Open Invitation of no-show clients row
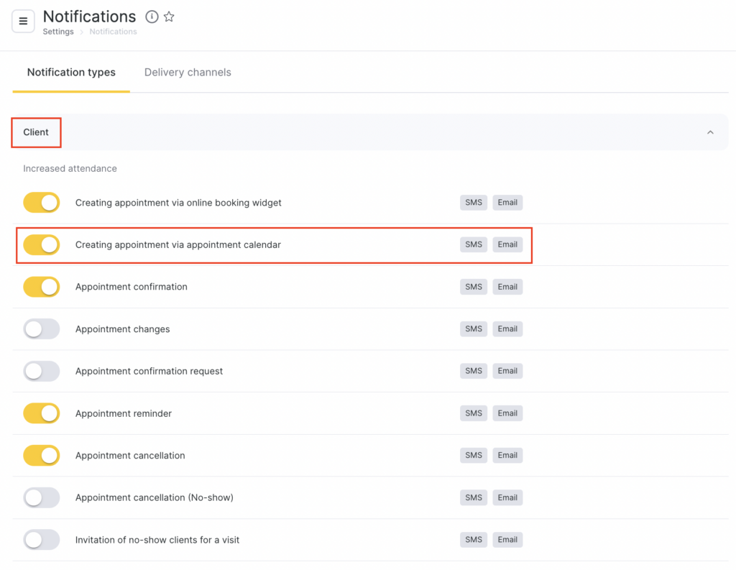Image resolution: width=736 pixels, height=570 pixels. pos(157,540)
